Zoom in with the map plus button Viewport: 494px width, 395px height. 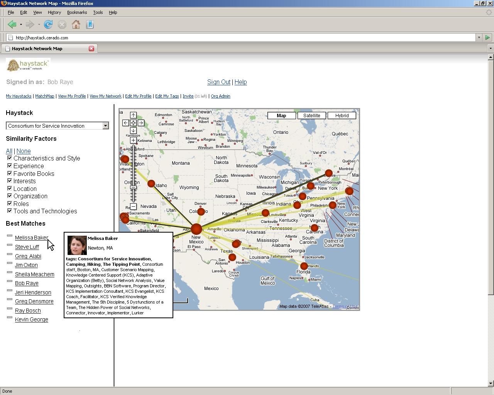click(133, 140)
